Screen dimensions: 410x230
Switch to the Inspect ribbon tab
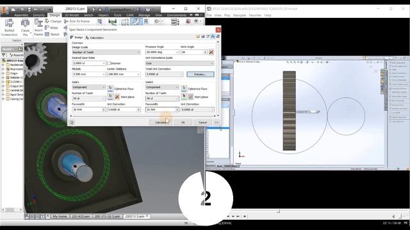pos(103,15)
